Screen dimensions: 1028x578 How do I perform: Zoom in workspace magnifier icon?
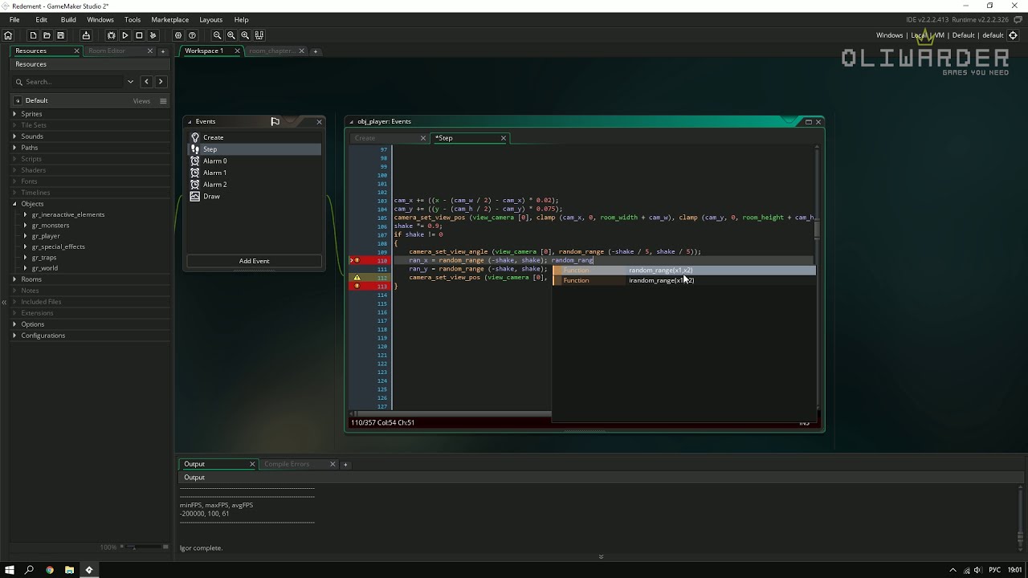(x=245, y=35)
